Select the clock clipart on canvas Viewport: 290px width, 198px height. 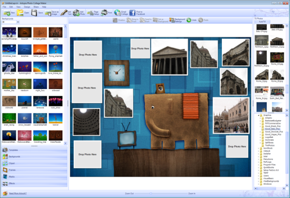[x=117, y=73]
